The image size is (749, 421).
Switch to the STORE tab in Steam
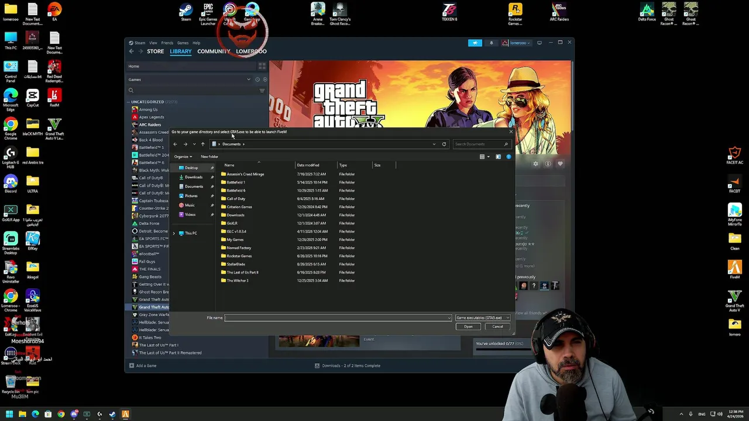click(155, 51)
